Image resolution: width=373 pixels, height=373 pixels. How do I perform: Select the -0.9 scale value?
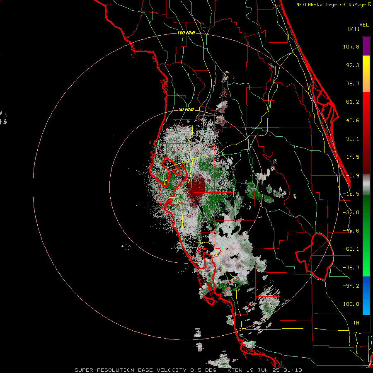pos(353,176)
